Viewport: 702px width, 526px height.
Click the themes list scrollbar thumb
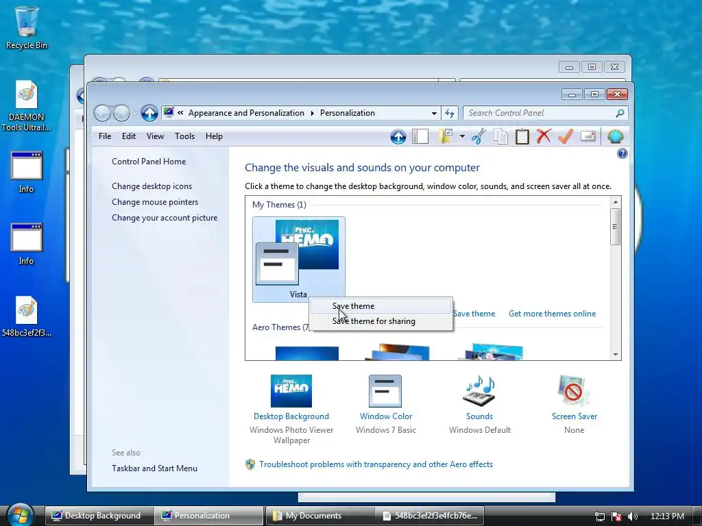tap(616, 227)
